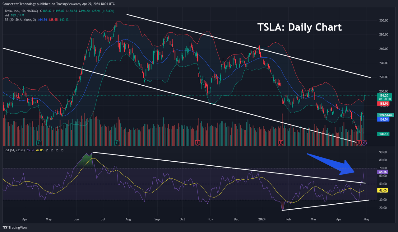Click the TradingView logo at bottom left
Screen dimensions: 398x232
click(x=15, y=227)
